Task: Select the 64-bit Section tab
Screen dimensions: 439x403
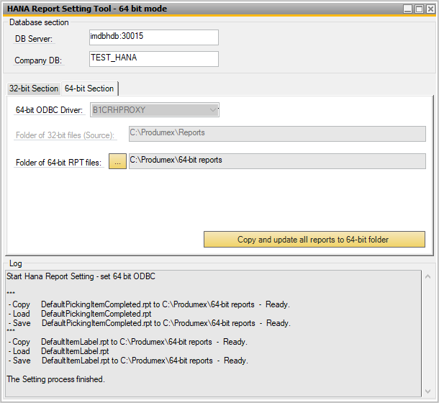Action: tap(89, 89)
